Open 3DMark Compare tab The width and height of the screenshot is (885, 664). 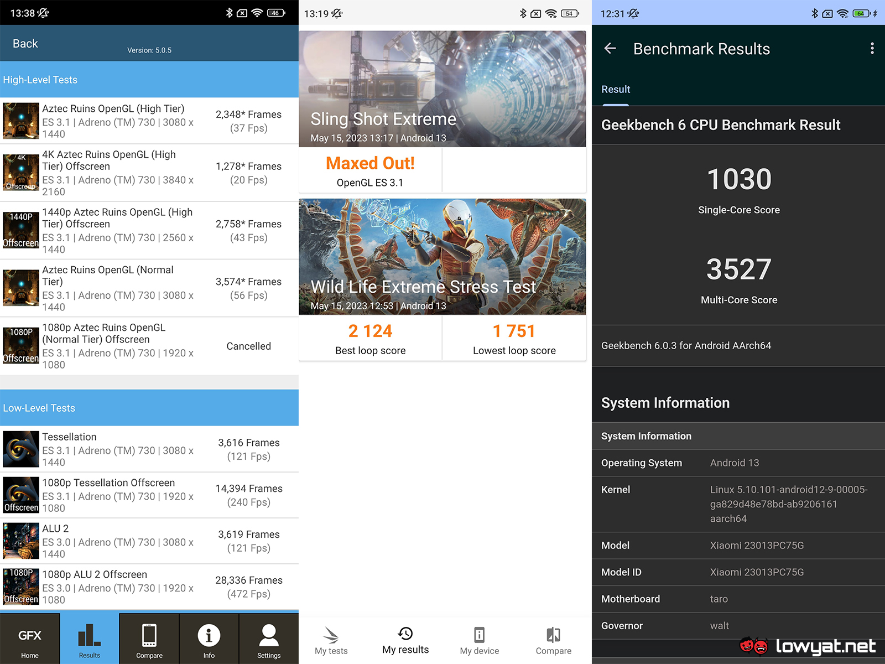[x=554, y=641]
